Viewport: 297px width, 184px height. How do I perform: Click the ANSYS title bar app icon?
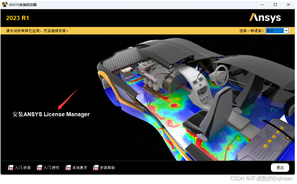(5, 4)
